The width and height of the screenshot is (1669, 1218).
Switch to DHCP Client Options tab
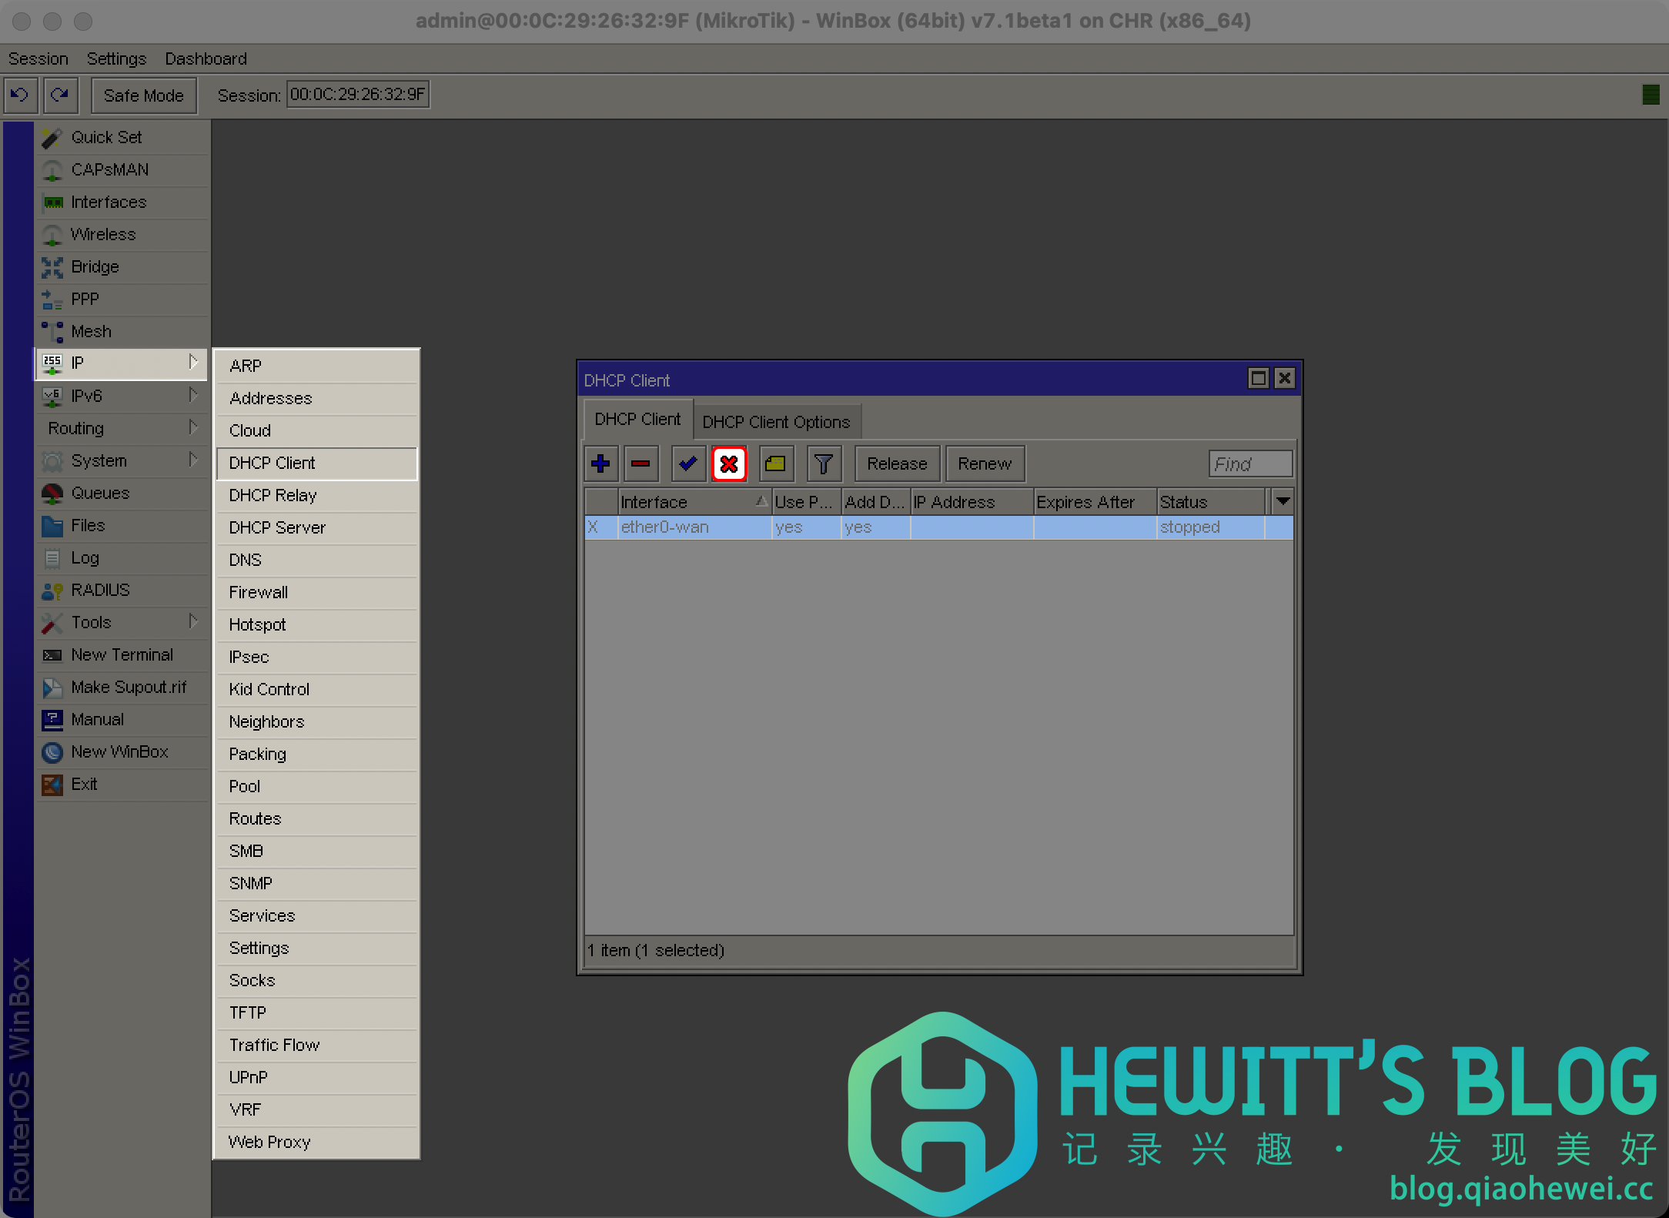pyautogui.click(x=774, y=421)
